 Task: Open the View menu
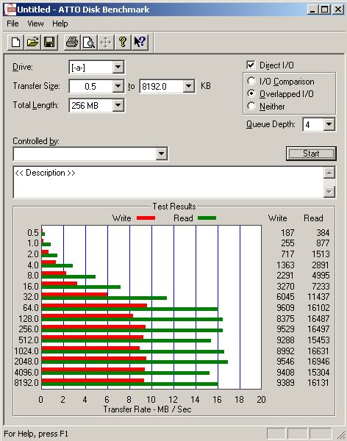[35, 24]
